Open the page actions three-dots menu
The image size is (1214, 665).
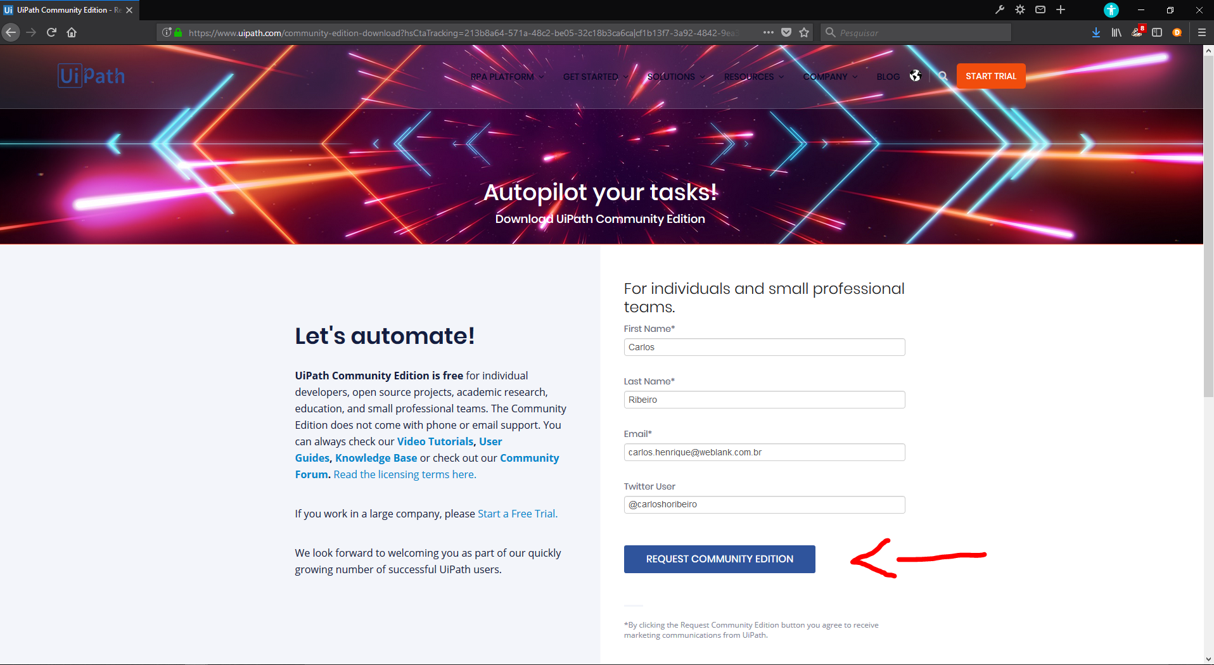tap(769, 32)
